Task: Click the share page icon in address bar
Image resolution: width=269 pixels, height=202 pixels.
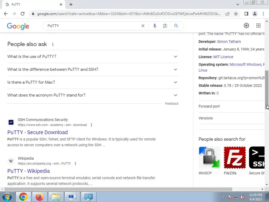Action: (x=227, y=14)
